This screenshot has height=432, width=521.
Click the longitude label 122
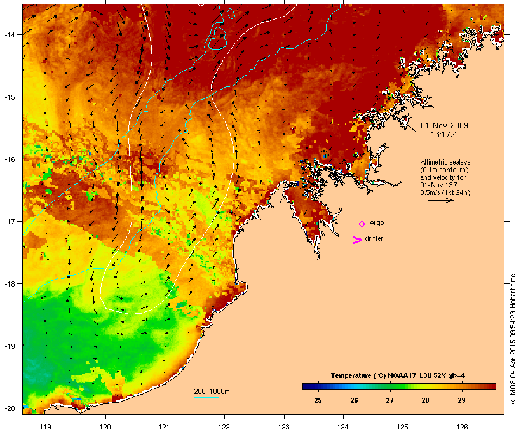[x=224, y=427]
